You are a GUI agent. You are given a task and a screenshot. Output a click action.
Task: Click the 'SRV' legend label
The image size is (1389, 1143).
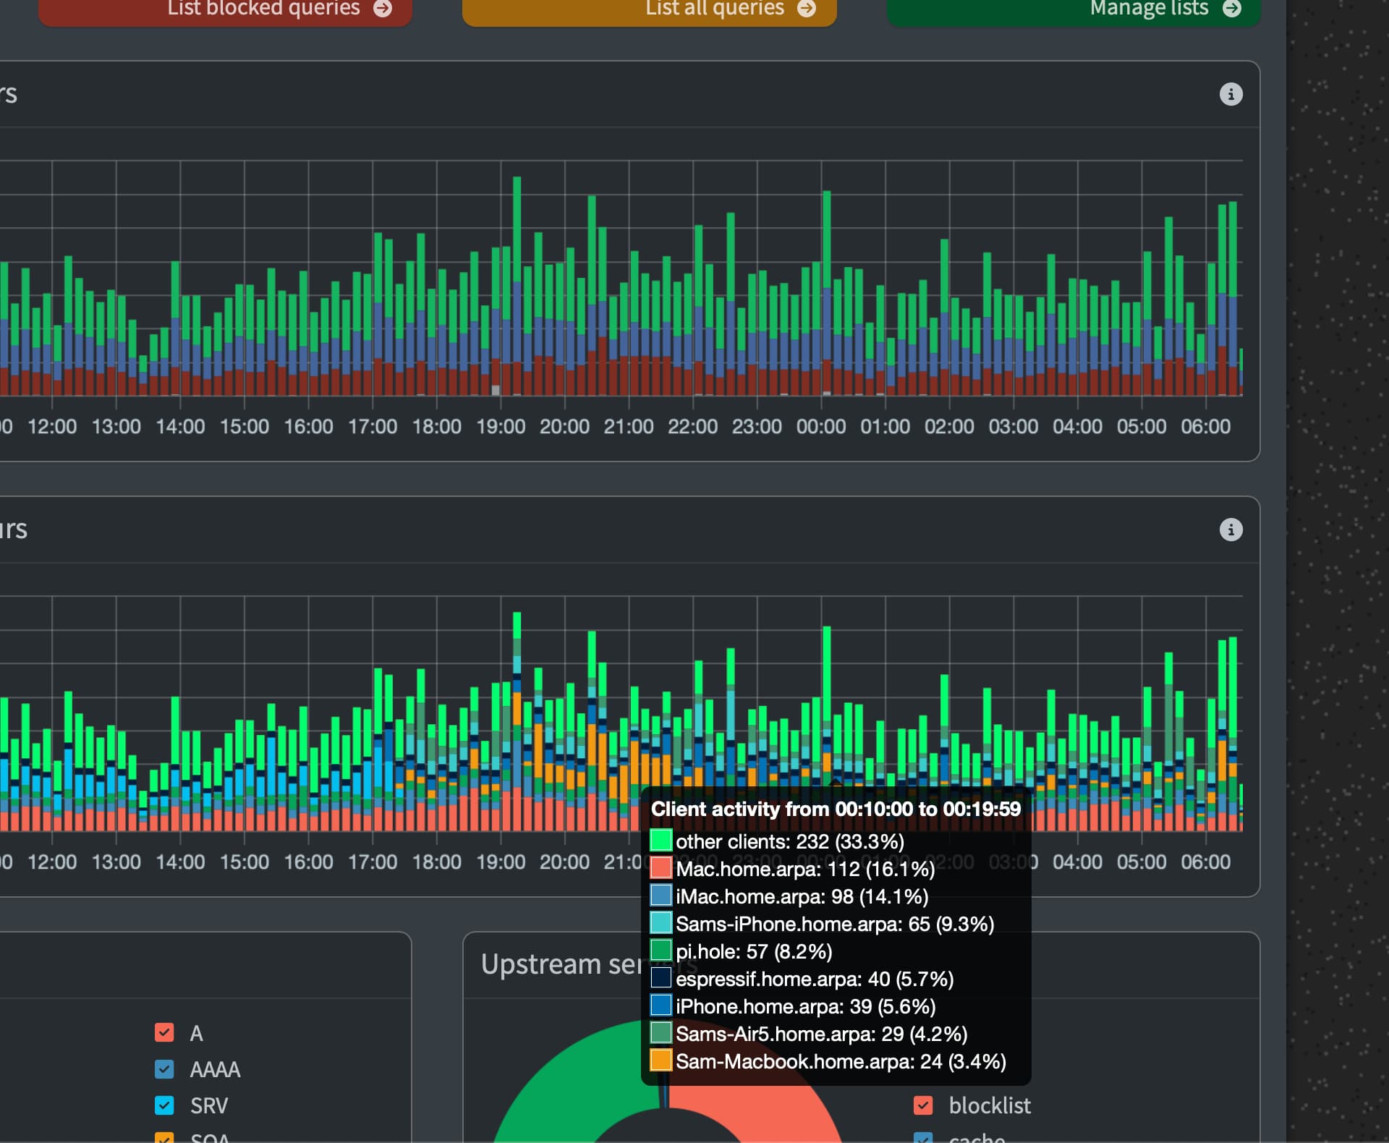click(x=209, y=1105)
